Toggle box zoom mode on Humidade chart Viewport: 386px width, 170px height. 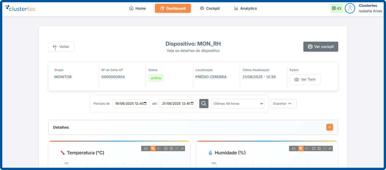(x=301, y=149)
